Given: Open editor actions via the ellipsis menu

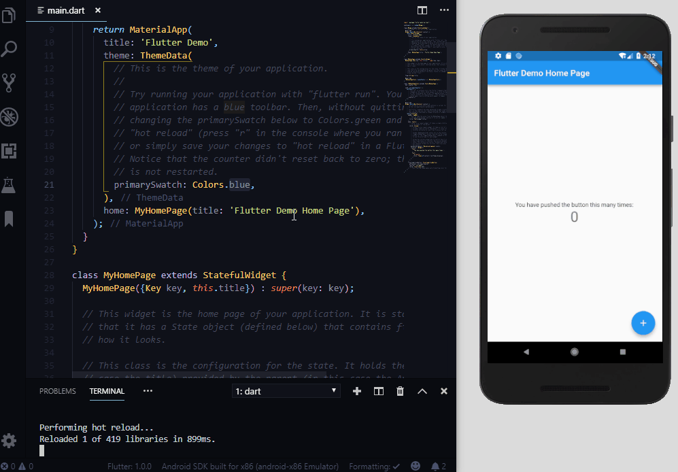Looking at the screenshot, I should tap(445, 10).
